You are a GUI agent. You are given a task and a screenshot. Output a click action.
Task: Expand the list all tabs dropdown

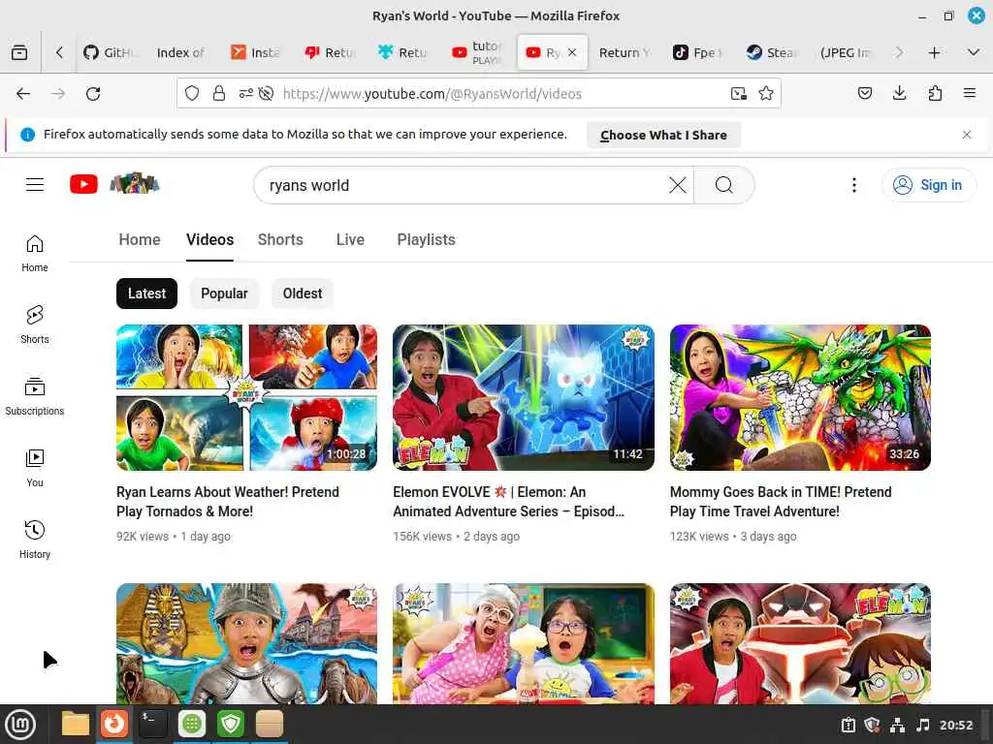coord(974,52)
